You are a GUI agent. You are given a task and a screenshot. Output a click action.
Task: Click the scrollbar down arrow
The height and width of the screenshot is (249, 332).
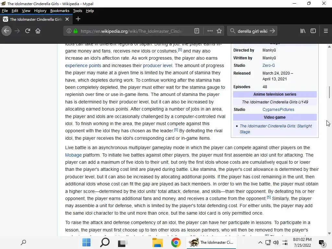point(329,233)
